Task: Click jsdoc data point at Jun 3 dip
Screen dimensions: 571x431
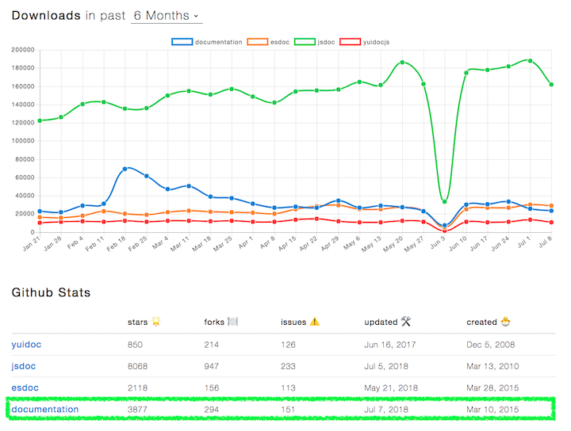Action: click(x=445, y=201)
